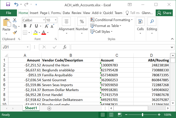The height and width of the screenshot is (118, 176).
Task: Click the Enter checkmark formula icon
Action: tap(55, 47)
